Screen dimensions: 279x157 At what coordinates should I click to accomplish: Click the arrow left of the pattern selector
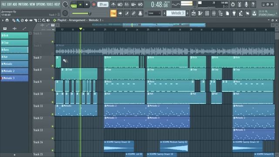[164, 13]
